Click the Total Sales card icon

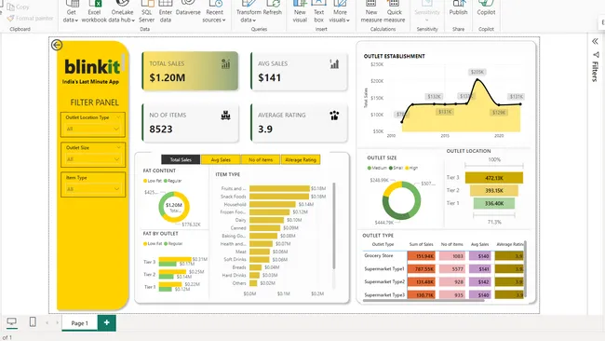click(226, 63)
